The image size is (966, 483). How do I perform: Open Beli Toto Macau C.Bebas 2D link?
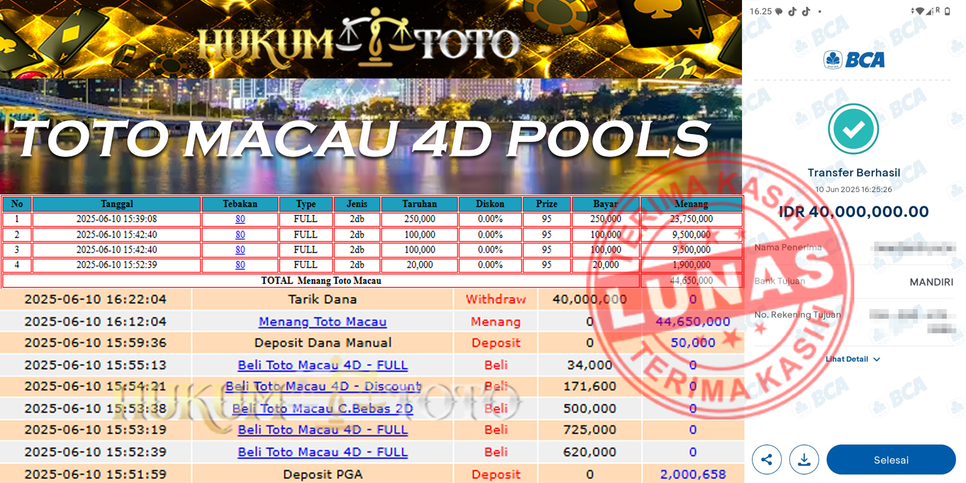(x=322, y=408)
